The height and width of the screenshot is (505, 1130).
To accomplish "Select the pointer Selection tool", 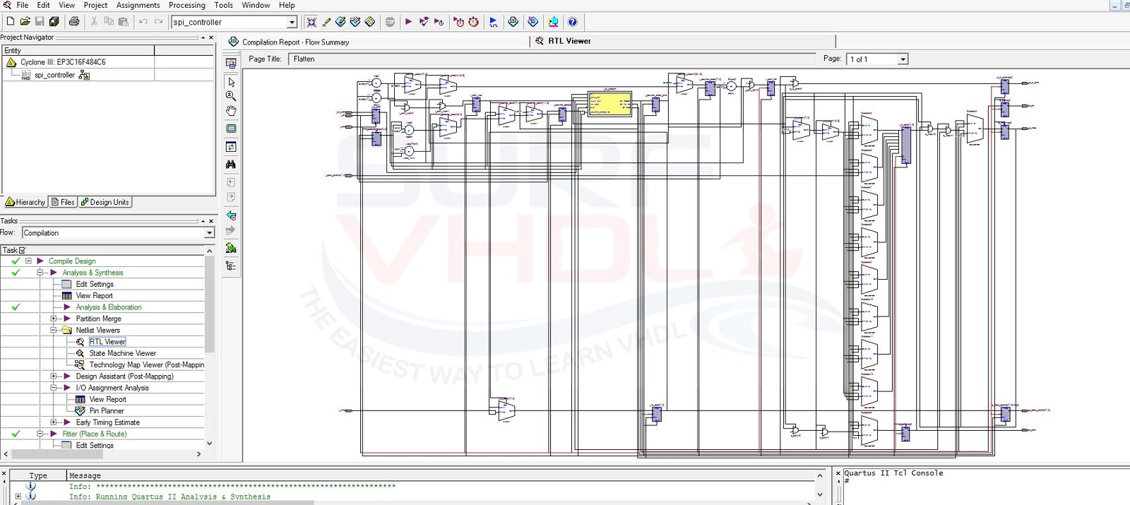I will point(231,82).
